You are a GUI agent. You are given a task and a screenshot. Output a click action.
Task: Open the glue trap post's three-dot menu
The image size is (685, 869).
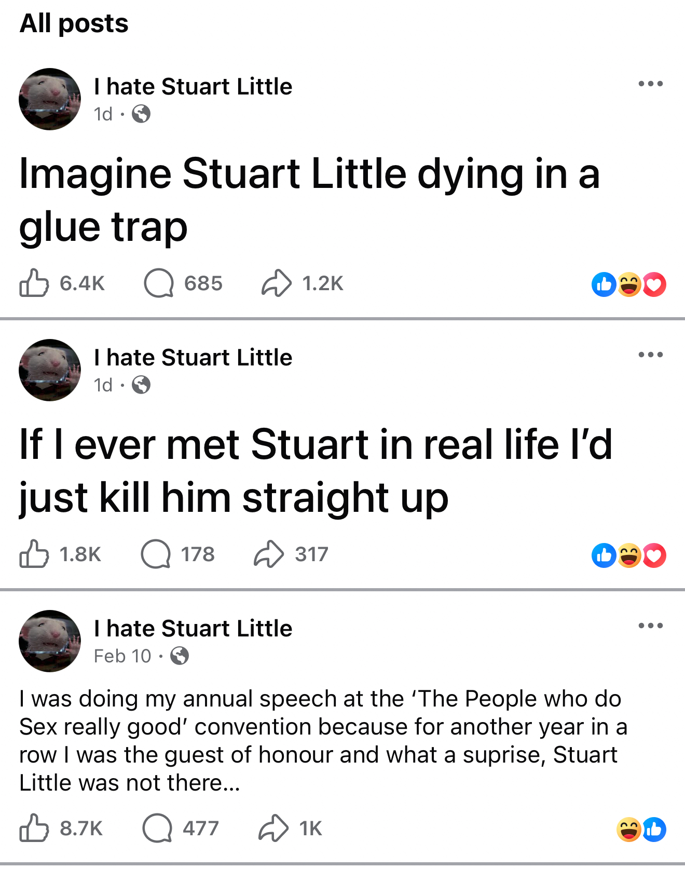650,84
